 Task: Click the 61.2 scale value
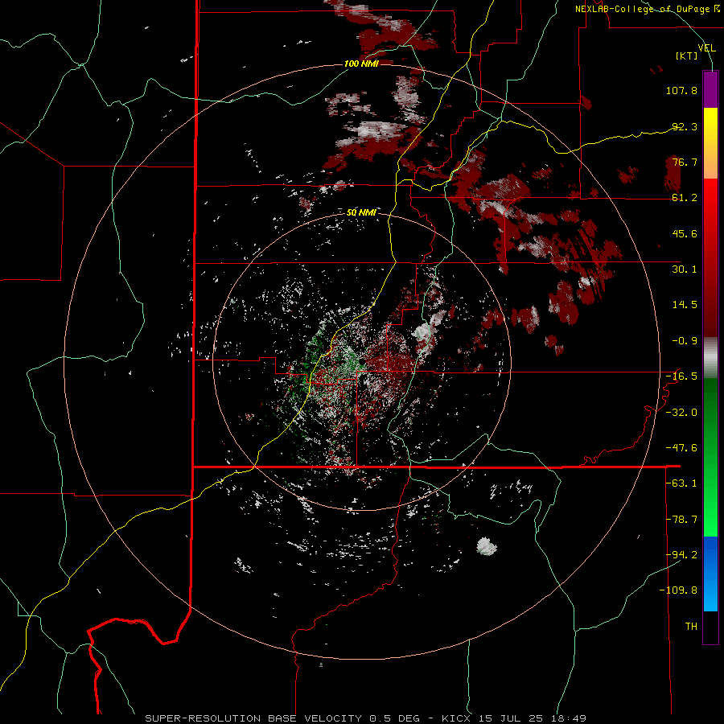click(x=685, y=198)
